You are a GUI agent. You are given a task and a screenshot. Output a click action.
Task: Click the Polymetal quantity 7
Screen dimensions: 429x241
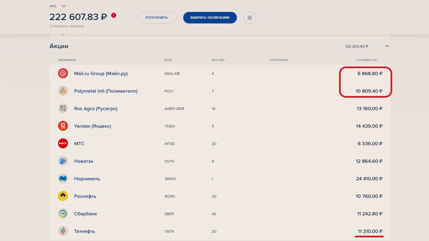tap(213, 91)
